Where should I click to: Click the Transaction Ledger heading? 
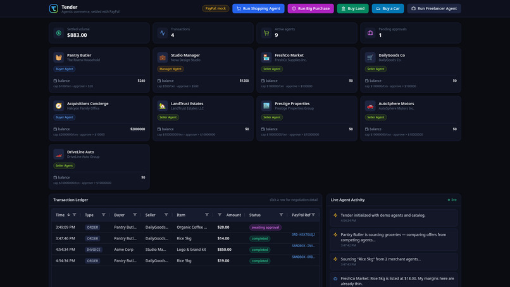pyautogui.click(x=71, y=200)
